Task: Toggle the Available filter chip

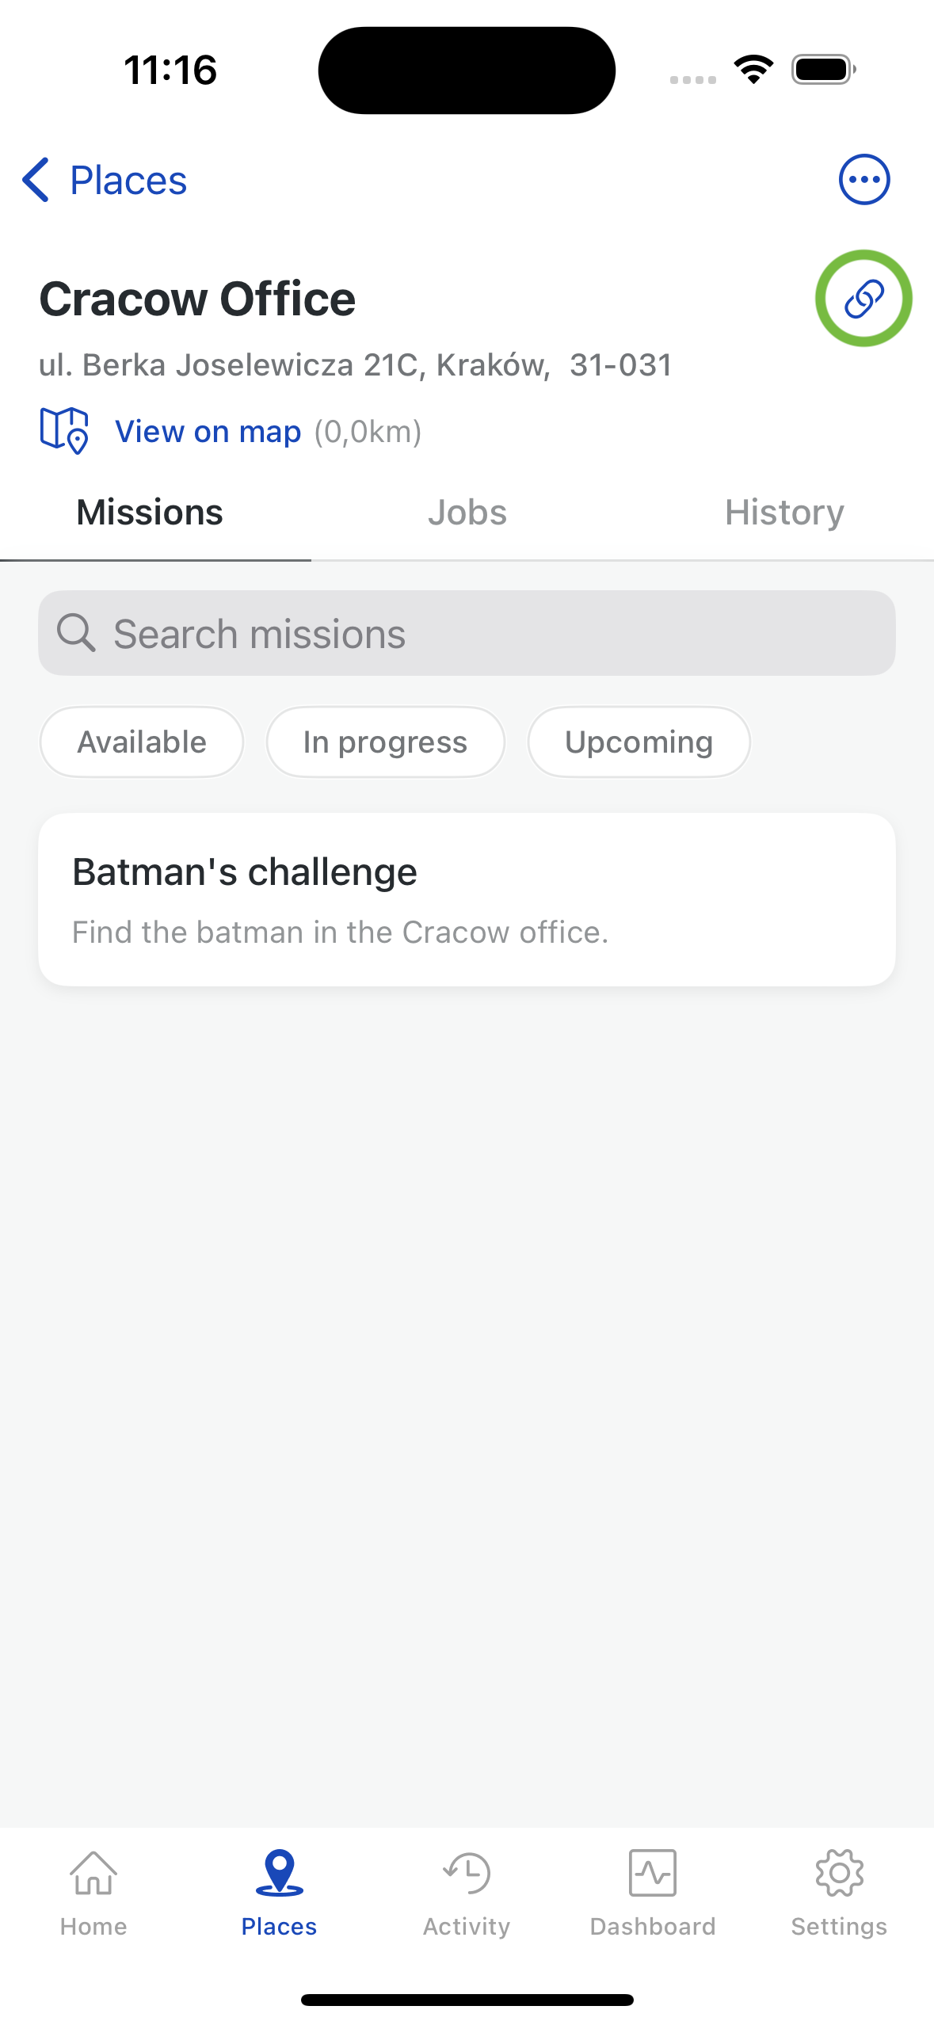Action: 142,742
